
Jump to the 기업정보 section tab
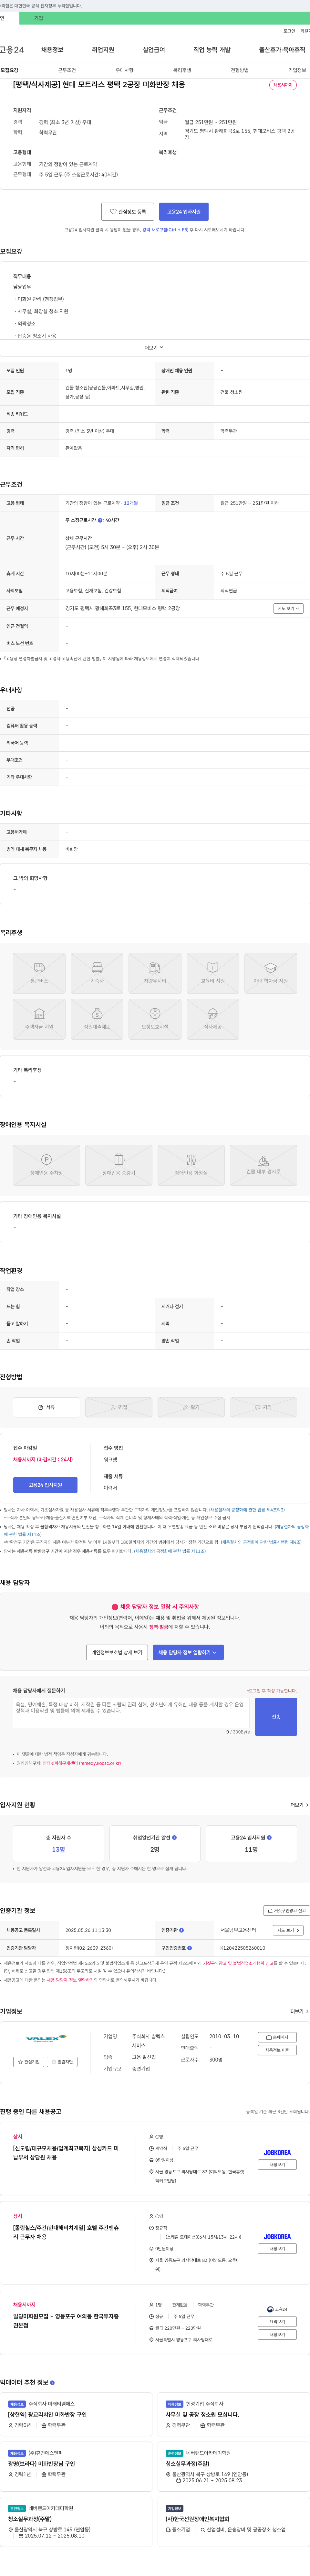click(297, 70)
